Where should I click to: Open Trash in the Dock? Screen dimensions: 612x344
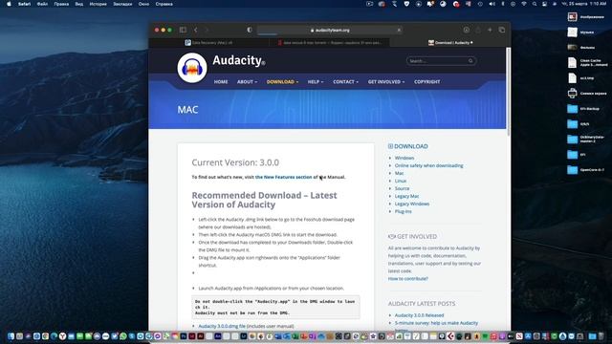(x=601, y=336)
